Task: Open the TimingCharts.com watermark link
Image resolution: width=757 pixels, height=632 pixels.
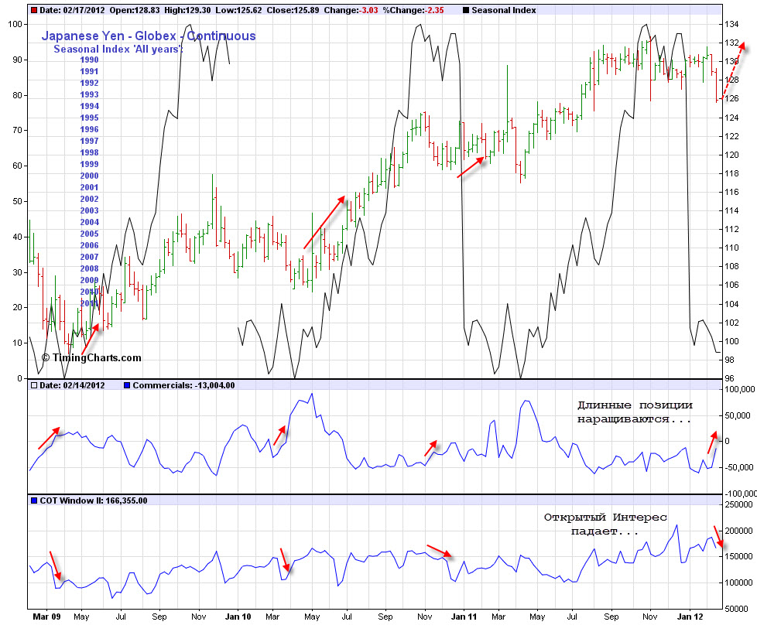Action: 92,357
